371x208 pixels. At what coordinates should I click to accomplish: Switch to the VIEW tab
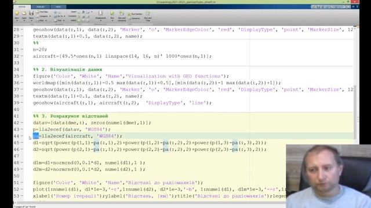(58, 6)
